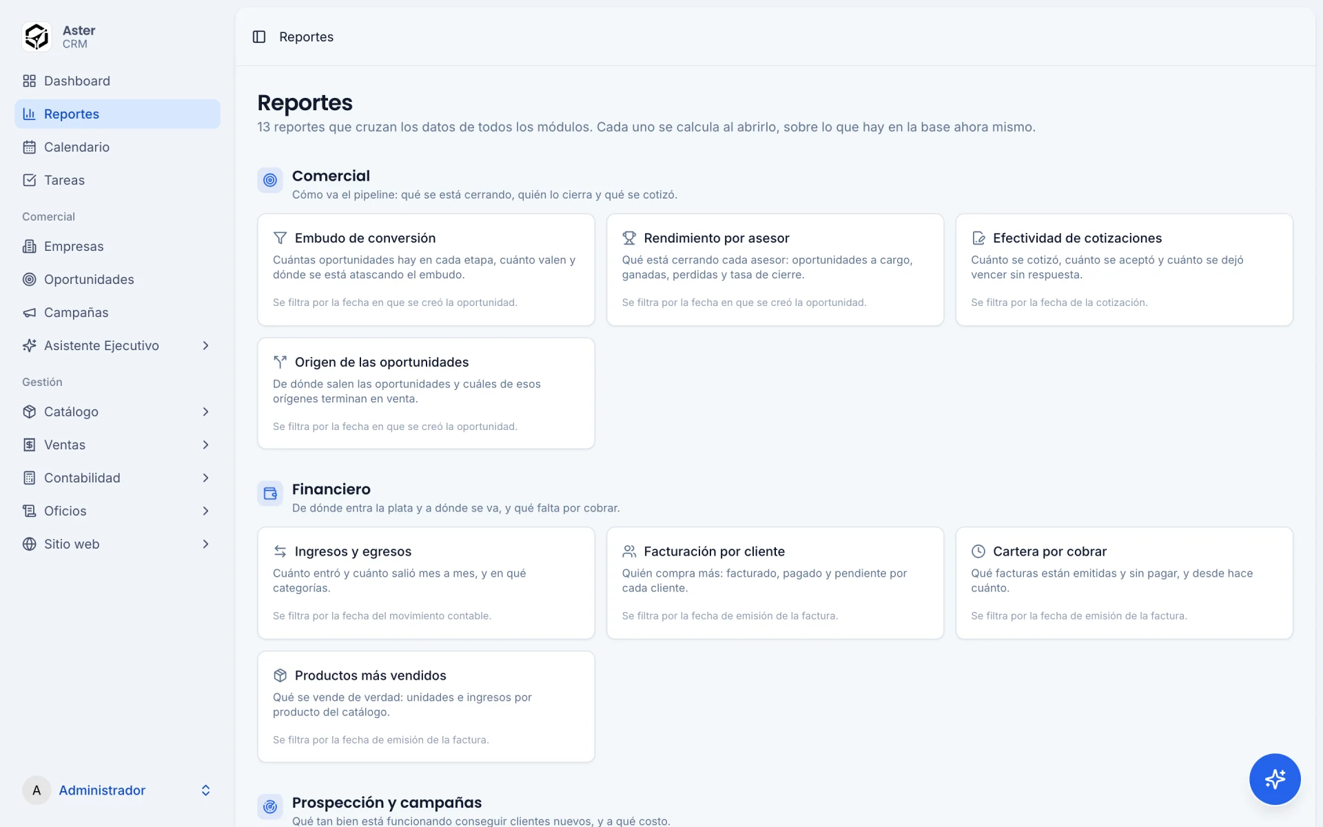Open the Ingresos y egresos report title
Screen dimensions: 1323x827
pos(353,551)
